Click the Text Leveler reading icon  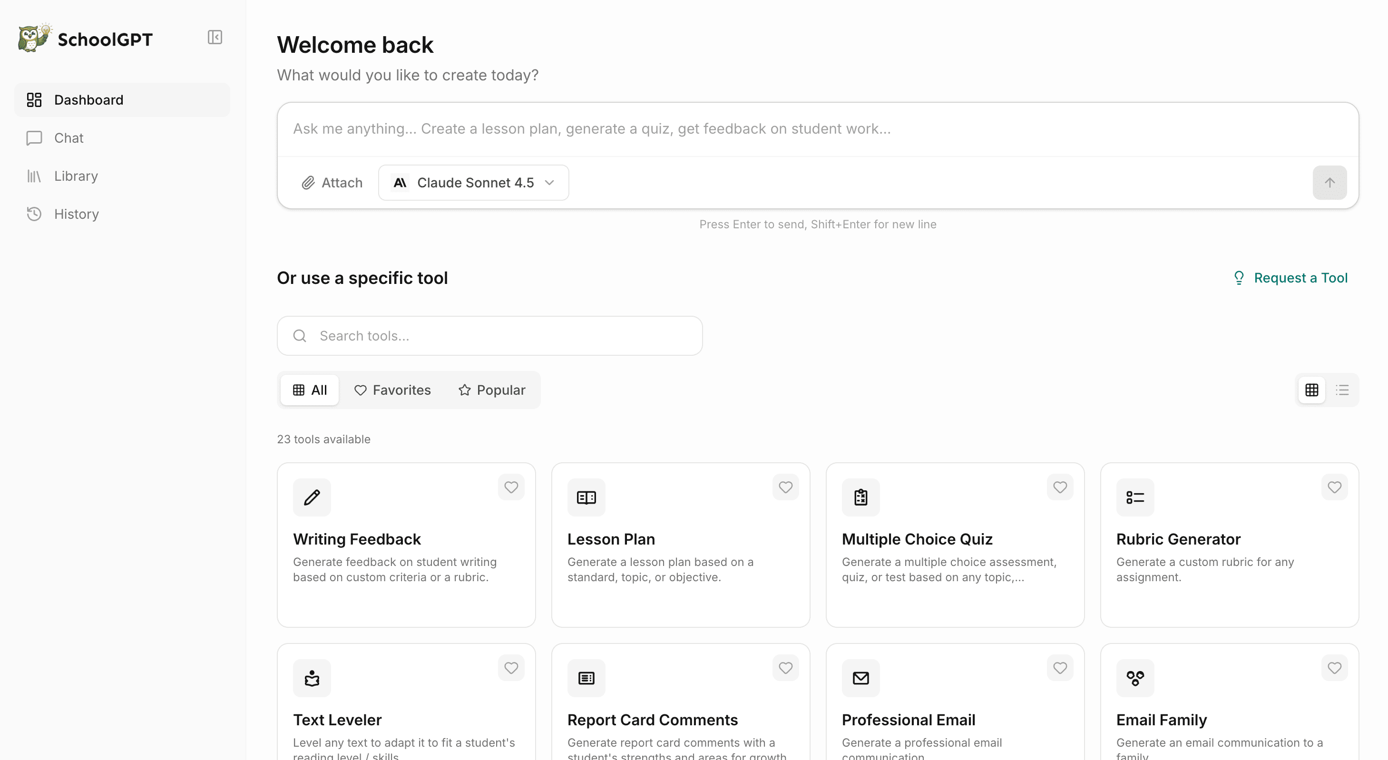(312, 678)
